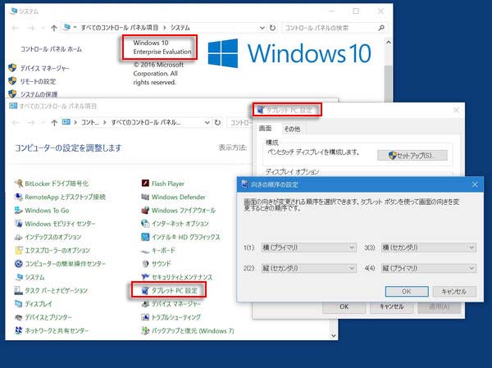Open リモートの設定 link in システム sidebar

(x=38, y=81)
